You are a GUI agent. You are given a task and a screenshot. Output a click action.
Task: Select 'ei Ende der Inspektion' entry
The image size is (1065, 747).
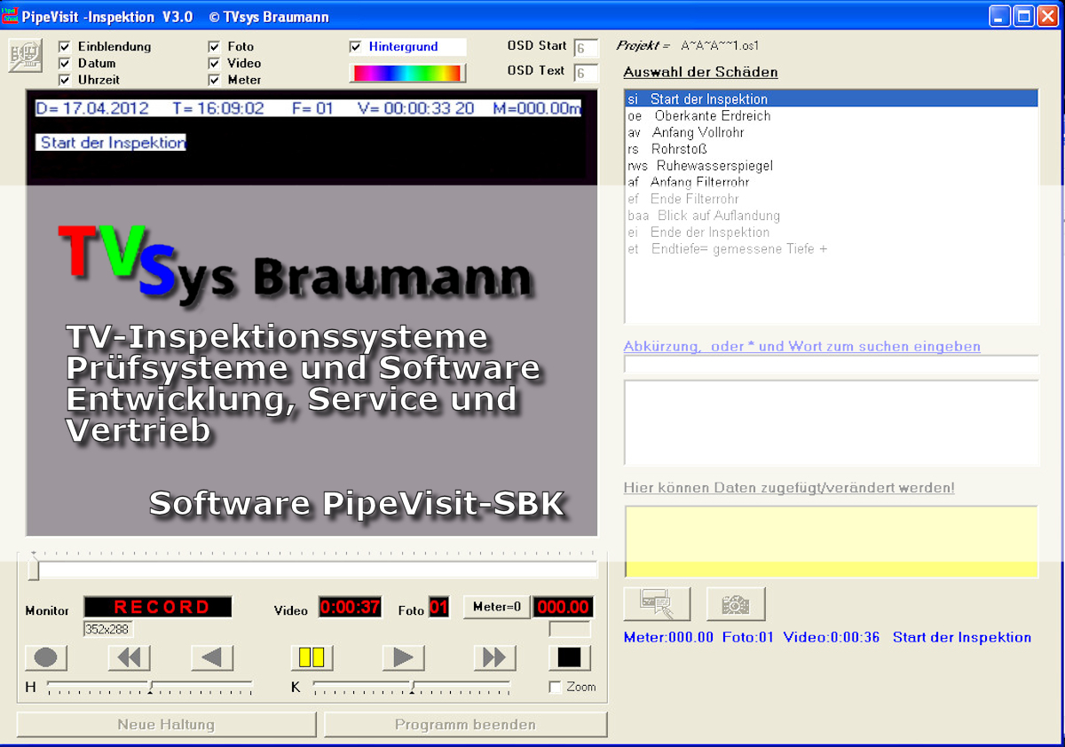click(832, 232)
